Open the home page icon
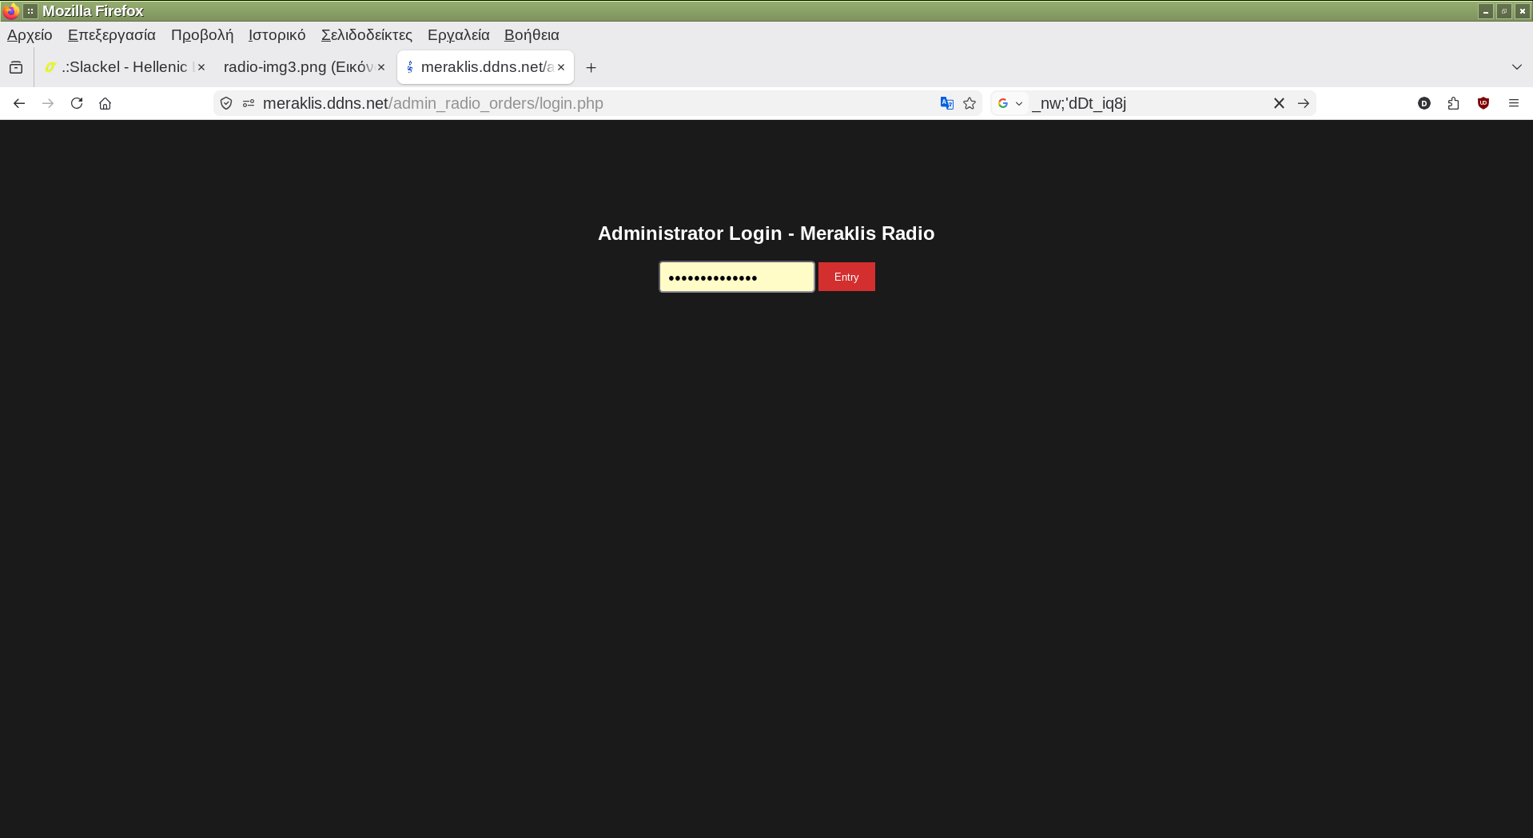Image resolution: width=1533 pixels, height=838 pixels. click(x=105, y=103)
